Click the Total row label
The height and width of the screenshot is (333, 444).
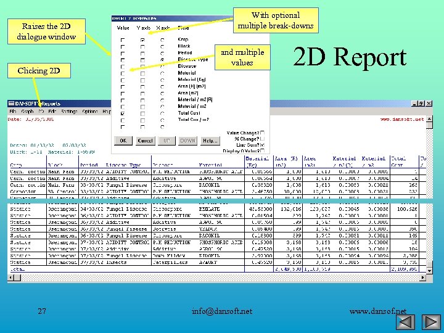click(17, 269)
